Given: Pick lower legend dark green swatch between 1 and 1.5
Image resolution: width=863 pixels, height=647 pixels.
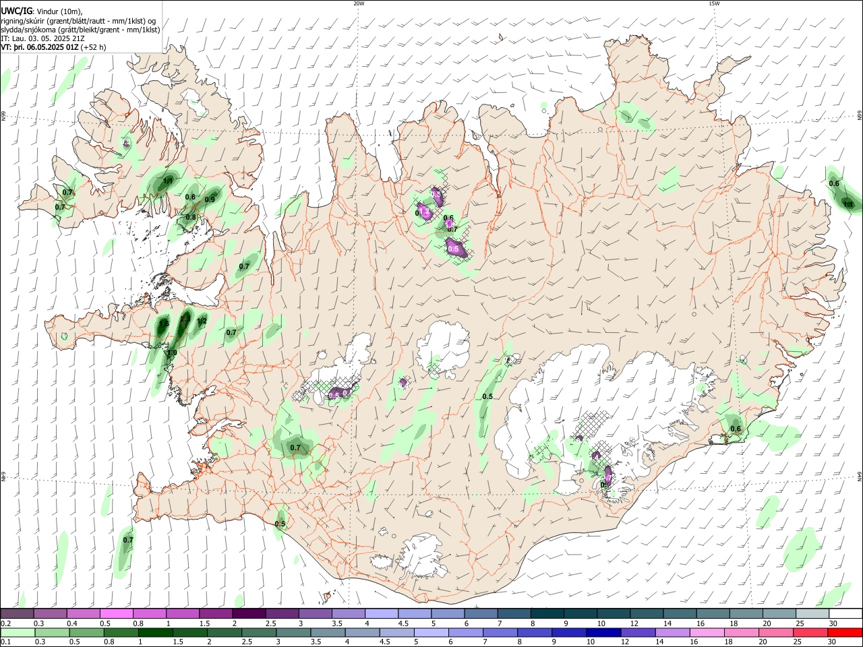Looking at the screenshot, I should point(155,632).
